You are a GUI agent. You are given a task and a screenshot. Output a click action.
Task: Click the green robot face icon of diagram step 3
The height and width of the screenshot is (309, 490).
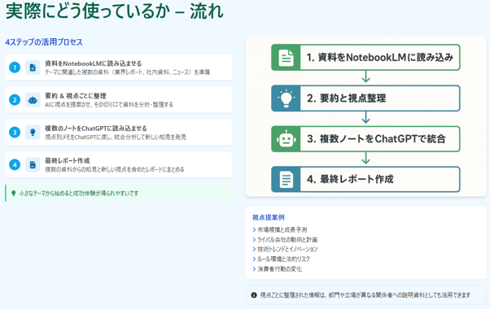(286, 139)
